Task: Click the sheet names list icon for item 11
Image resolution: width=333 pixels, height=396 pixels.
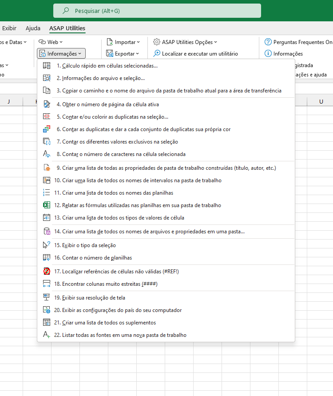Action: (x=47, y=192)
